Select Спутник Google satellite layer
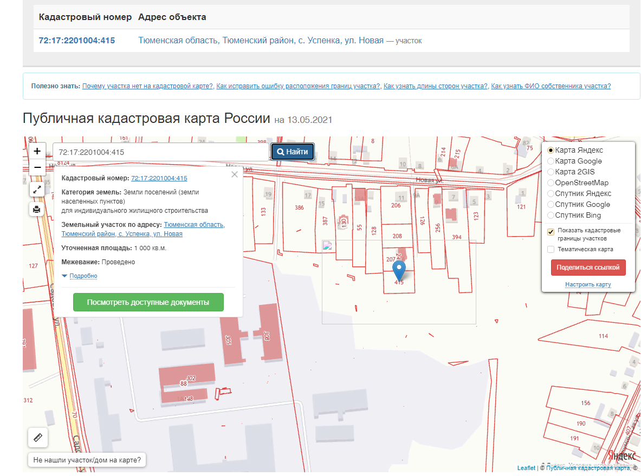 pos(551,205)
